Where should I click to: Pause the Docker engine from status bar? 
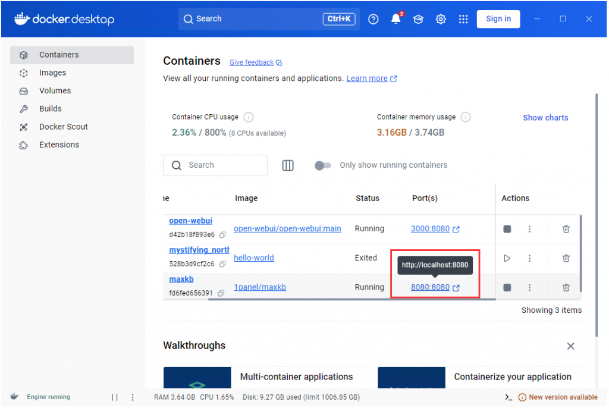tap(115, 397)
